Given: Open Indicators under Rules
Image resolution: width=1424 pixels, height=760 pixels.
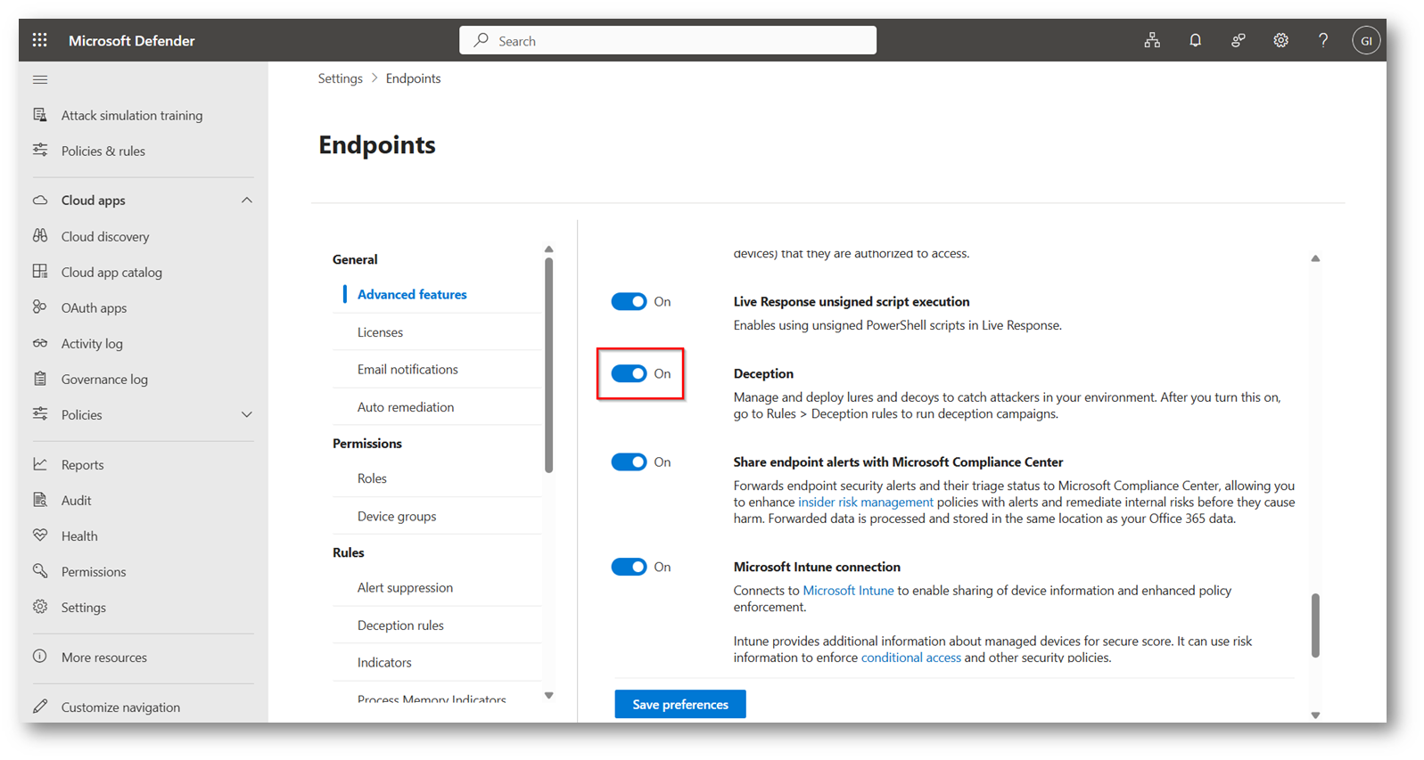Looking at the screenshot, I should coord(384,662).
